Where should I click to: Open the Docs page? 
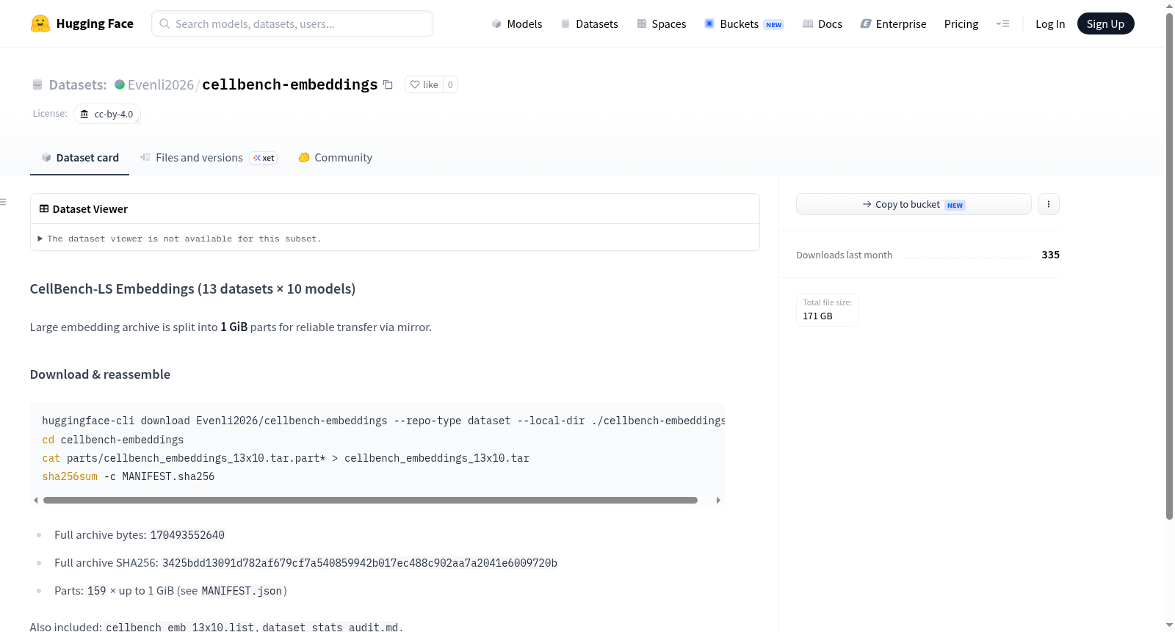coord(822,23)
